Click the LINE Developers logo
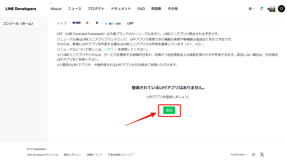 pos(21,9)
